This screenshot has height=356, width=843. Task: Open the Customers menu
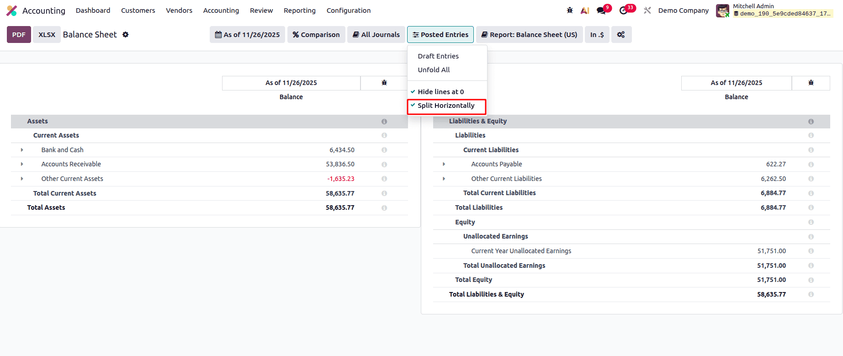point(138,11)
